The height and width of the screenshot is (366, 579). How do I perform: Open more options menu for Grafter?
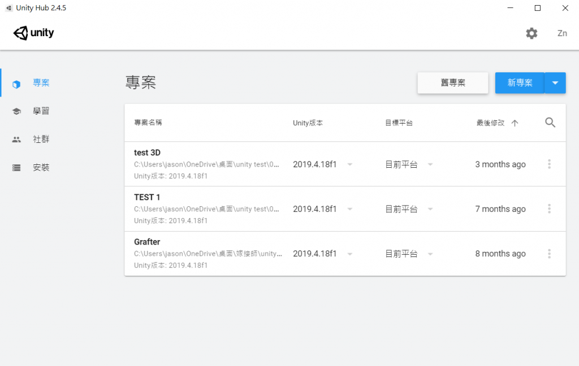tap(549, 254)
